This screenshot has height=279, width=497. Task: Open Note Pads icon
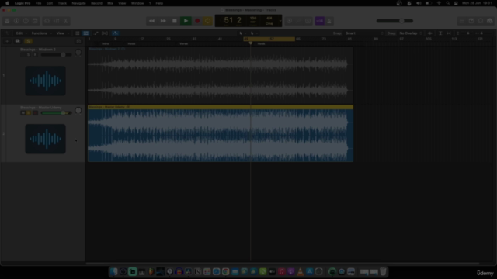[x=471, y=21]
